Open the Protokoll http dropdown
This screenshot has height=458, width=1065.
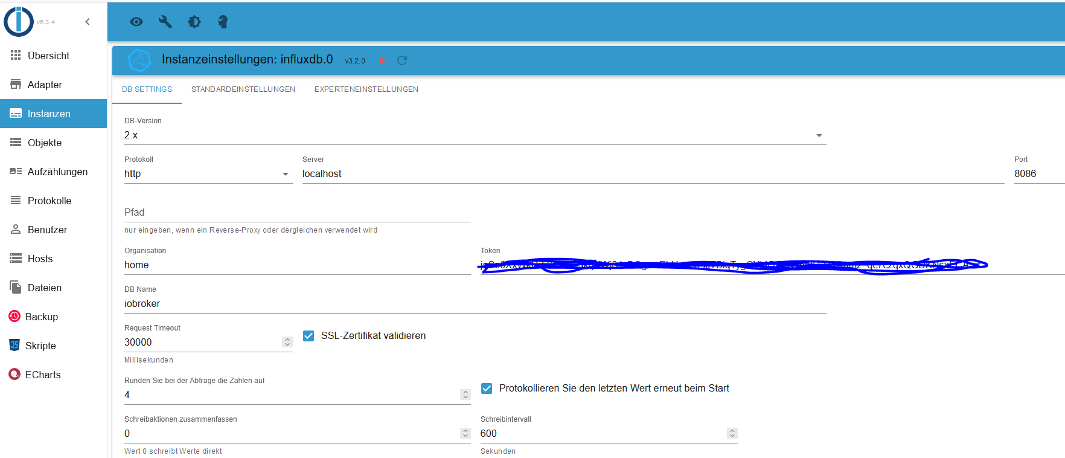[208, 174]
